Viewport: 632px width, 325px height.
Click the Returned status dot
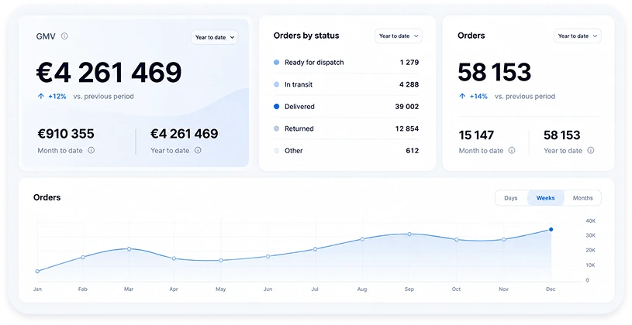tap(277, 128)
